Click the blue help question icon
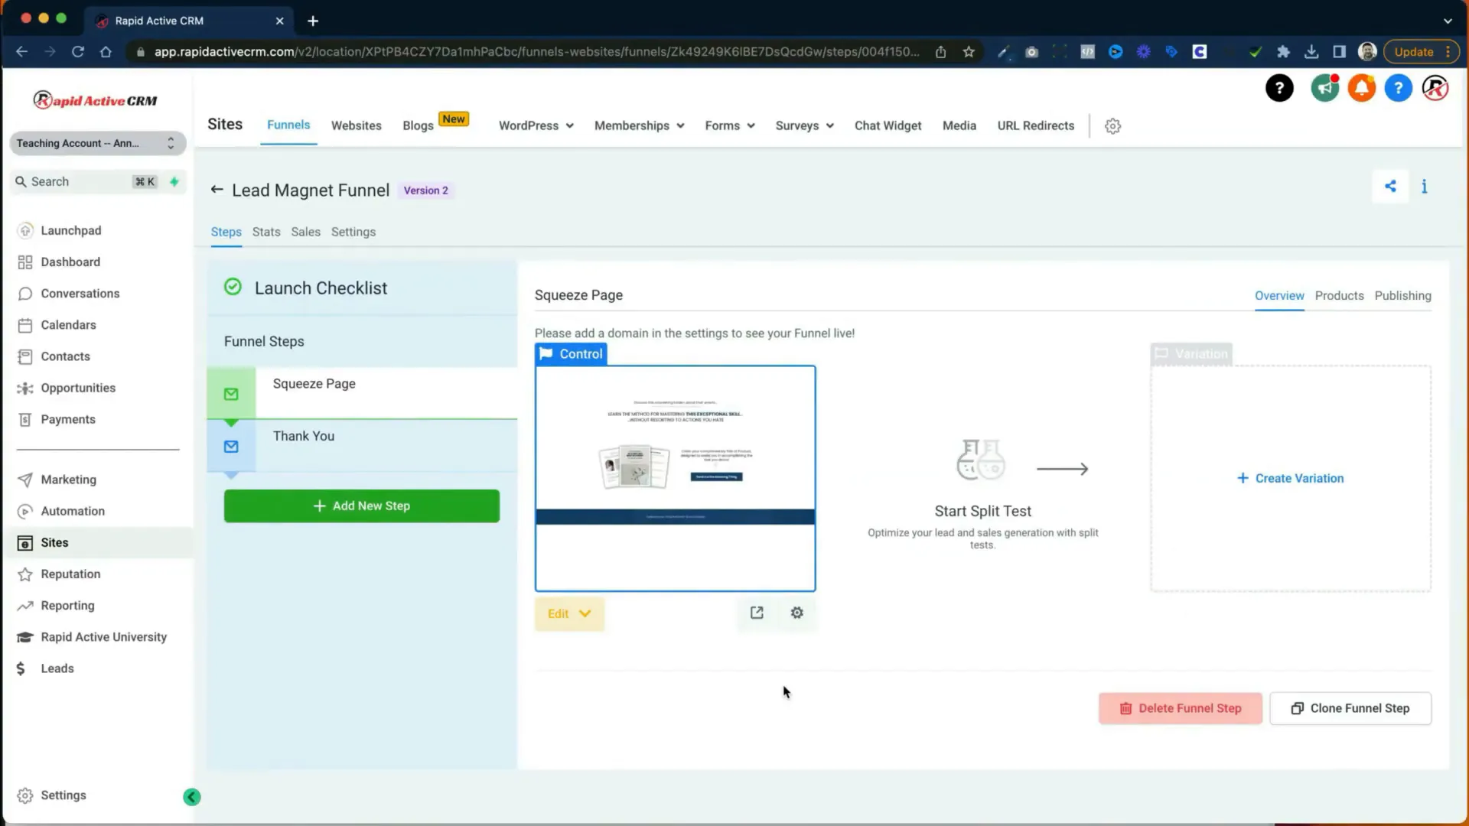Screen dimensions: 1469x826 (1398, 88)
